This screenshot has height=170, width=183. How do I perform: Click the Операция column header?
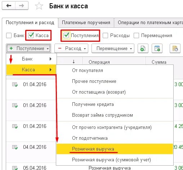click(x=99, y=62)
